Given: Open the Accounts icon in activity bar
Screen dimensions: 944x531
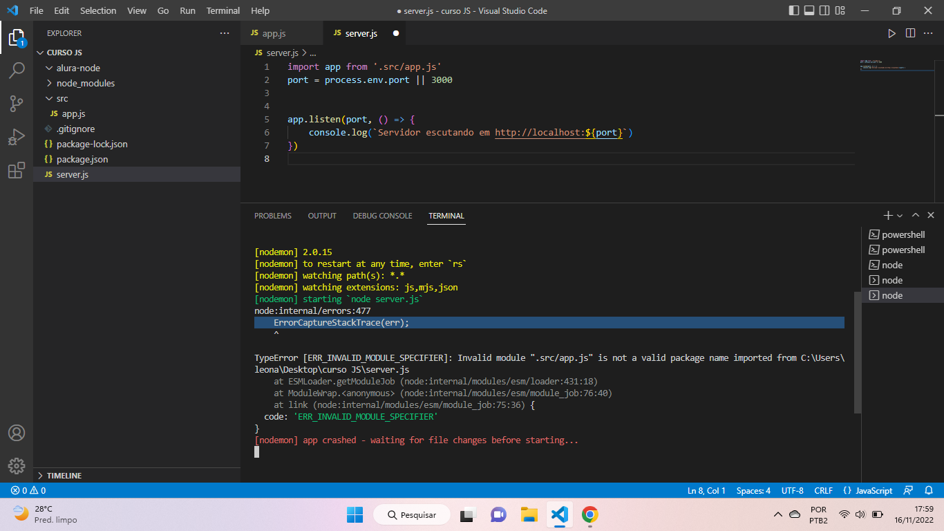Looking at the screenshot, I should click(x=17, y=433).
